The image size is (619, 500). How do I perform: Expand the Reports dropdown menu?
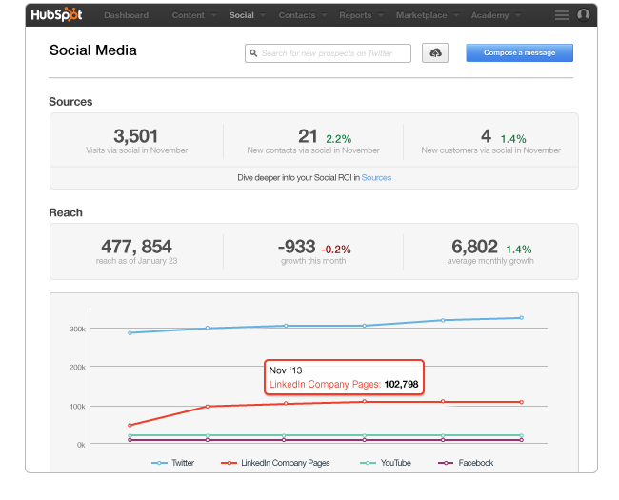pos(360,15)
